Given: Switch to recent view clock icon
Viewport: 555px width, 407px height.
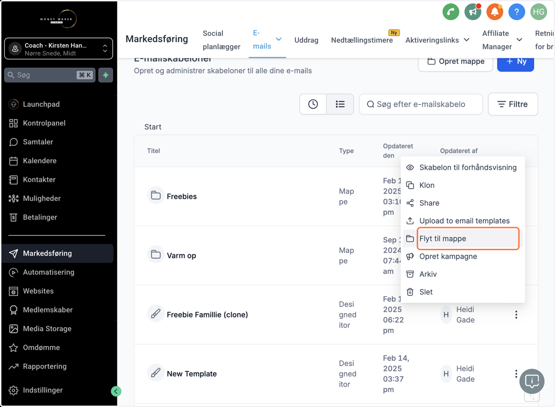Looking at the screenshot, I should pos(313,104).
